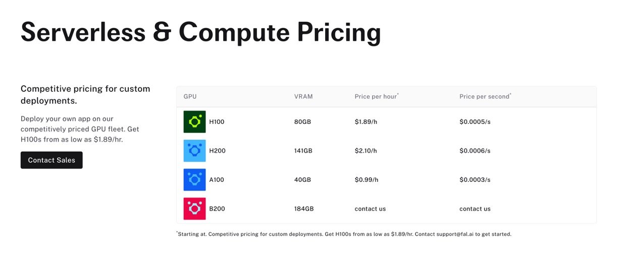Click the $2.10/h price for H200

click(x=366, y=151)
